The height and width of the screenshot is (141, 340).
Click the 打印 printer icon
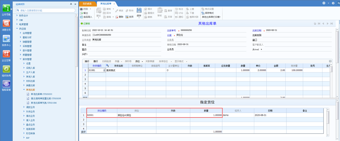pyautogui.click(x=81, y=9)
